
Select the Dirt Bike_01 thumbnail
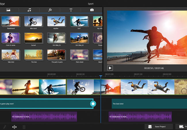[x=56, y=38]
